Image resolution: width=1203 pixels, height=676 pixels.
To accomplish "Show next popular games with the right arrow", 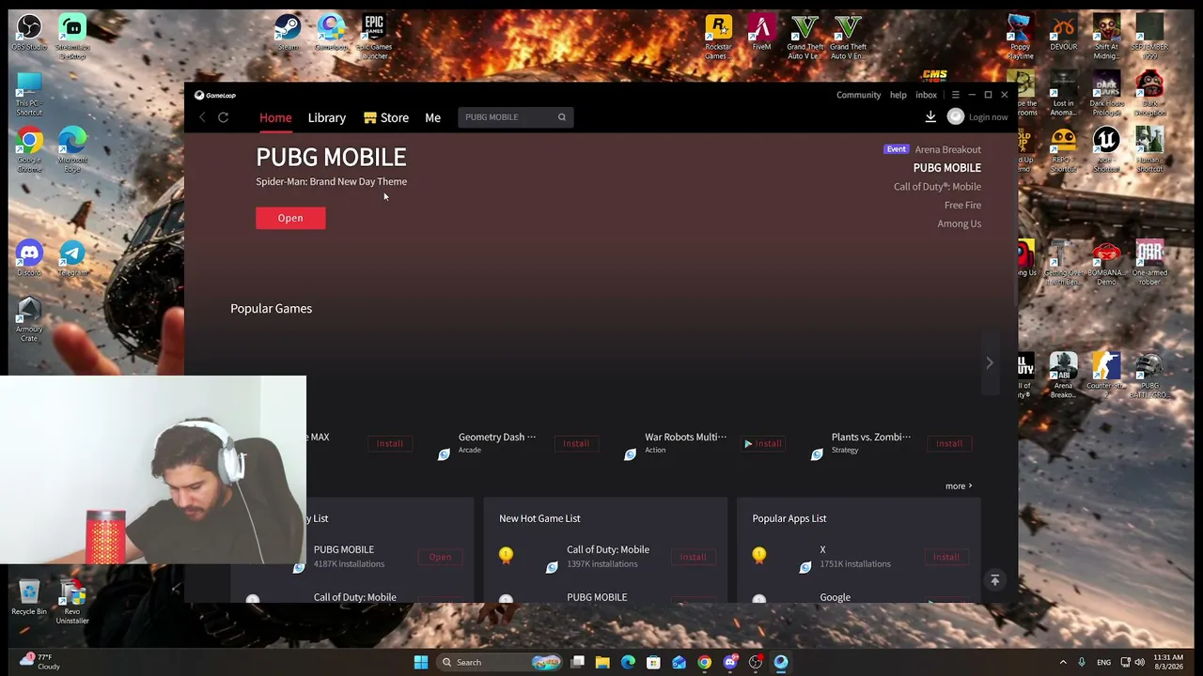I will coord(989,362).
